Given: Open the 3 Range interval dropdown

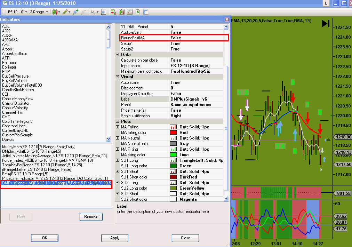Looking at the screenshot, I should coord(39,12).
